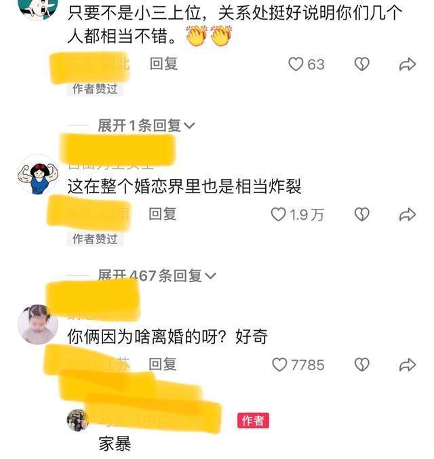Open the author's small avatar next to 作者 badge
Viewport: 434px width, 459px height.
[77, 420]
